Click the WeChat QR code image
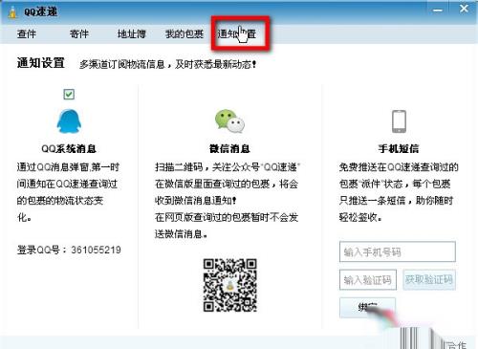The height and width of the screenshot is (349, 478). coord(229,285)
